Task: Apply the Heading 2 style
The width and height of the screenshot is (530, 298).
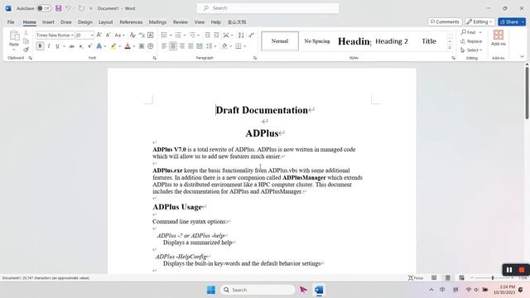Action: (x=392, y=41)
